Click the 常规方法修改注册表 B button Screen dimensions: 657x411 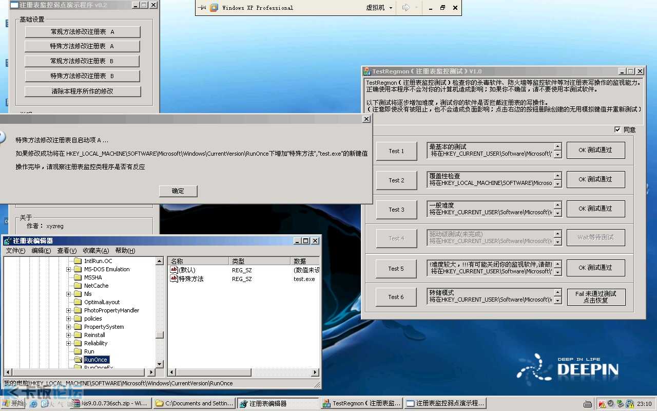[x=82, y=61]
